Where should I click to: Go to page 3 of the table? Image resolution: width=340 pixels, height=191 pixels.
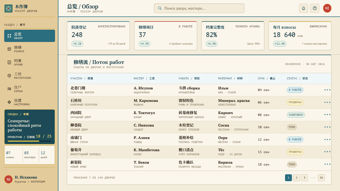(304, 178)
